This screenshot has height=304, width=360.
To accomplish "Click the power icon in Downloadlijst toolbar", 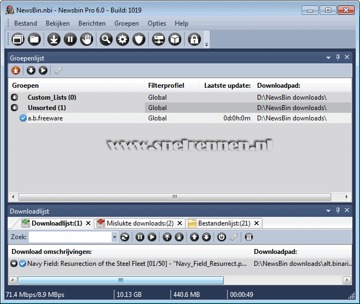I will coord(222,237).
